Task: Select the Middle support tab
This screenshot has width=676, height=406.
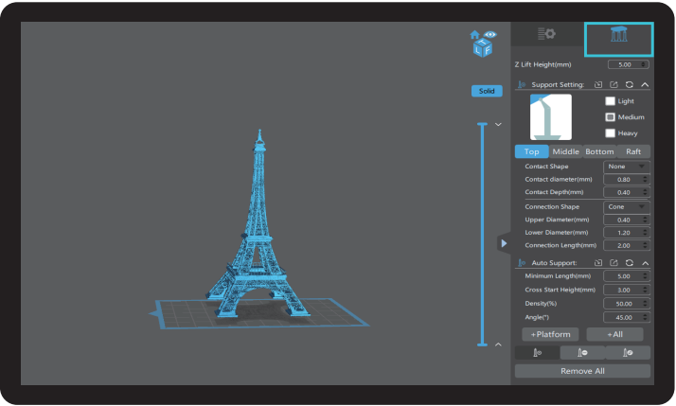Action: click(565, 151)
